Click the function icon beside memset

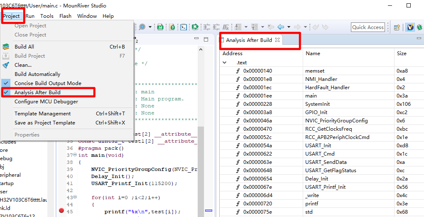pyautogui.click(x=238, y=71)
